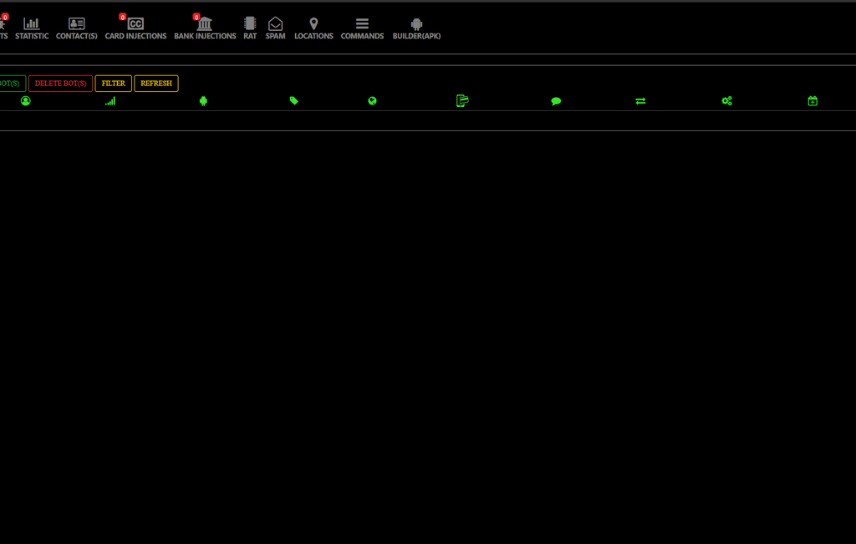
Task: Open BUILDER(APK) in the top bar
Action: (416, 25)
